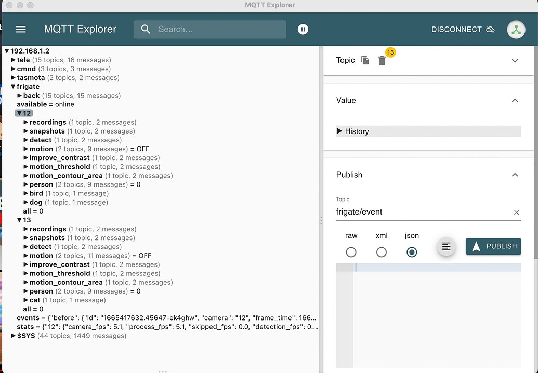Expand the tele topic branch
This screenshot has width=538, height=373.
[x=14, y=60]
